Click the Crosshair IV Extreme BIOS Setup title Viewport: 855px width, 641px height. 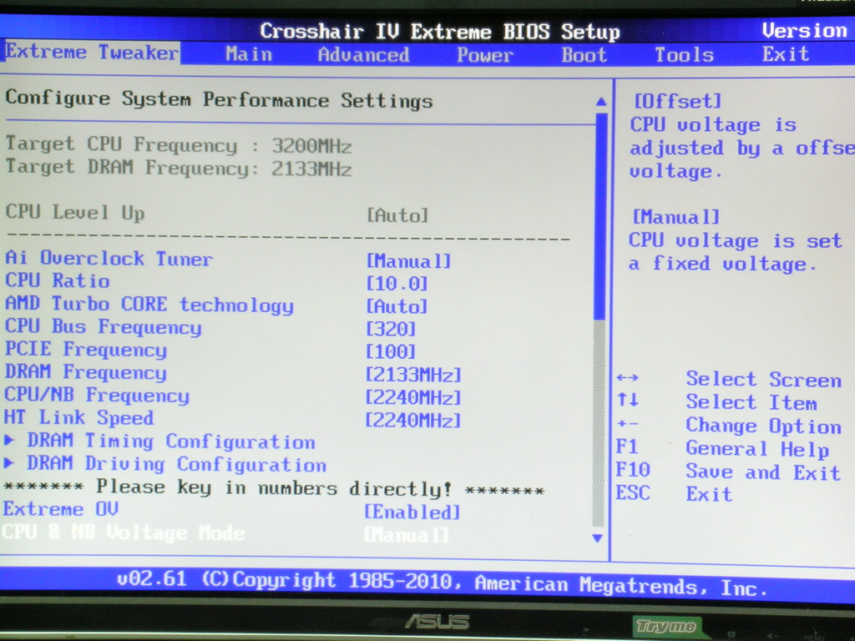440,31
